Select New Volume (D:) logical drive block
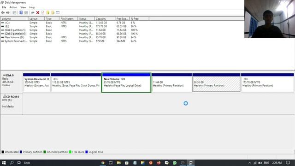The height and width of the screenshot is (166, 295). [126, 83]
